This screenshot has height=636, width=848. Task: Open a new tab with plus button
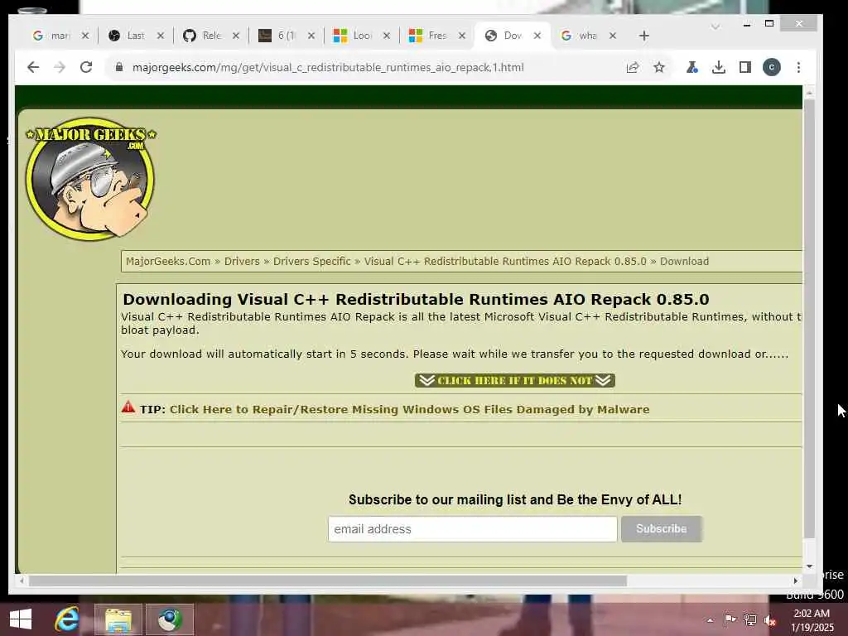point(643,36)
